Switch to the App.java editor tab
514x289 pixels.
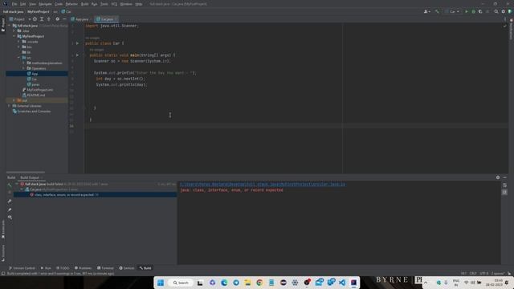pyautogui.click(x=80, y=19)
